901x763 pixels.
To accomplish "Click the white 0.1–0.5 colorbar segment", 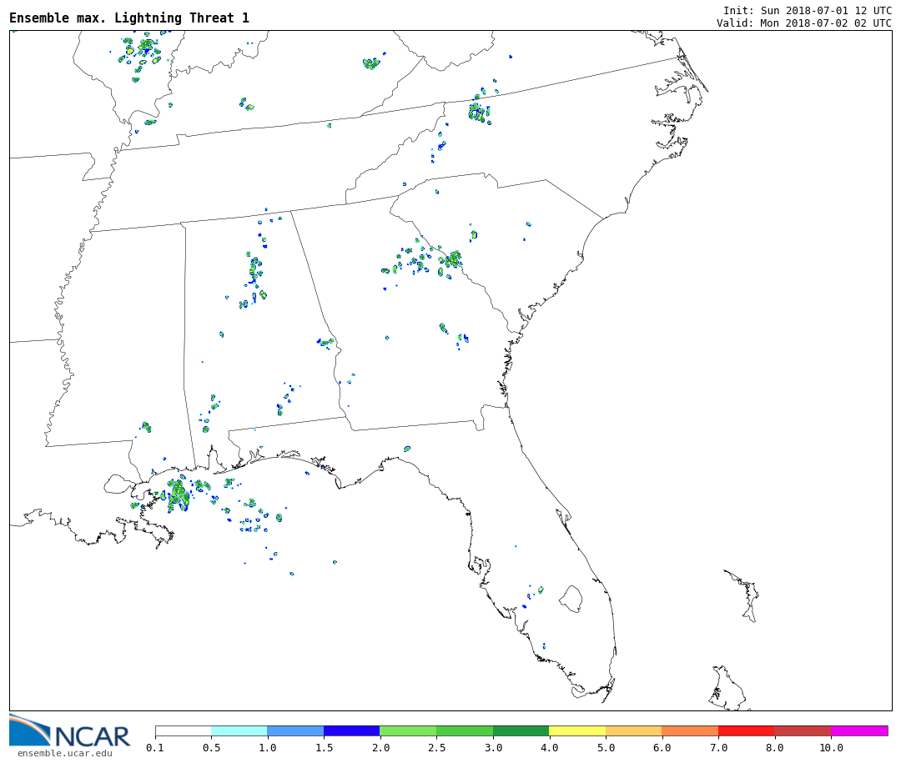I will click(x=184, y=730).
